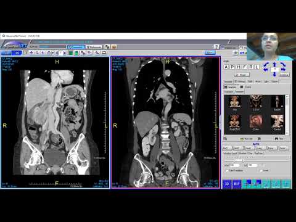Open the tab immediately left of the Light tab
The image size is (296, 222).
(x=258, y=81)
